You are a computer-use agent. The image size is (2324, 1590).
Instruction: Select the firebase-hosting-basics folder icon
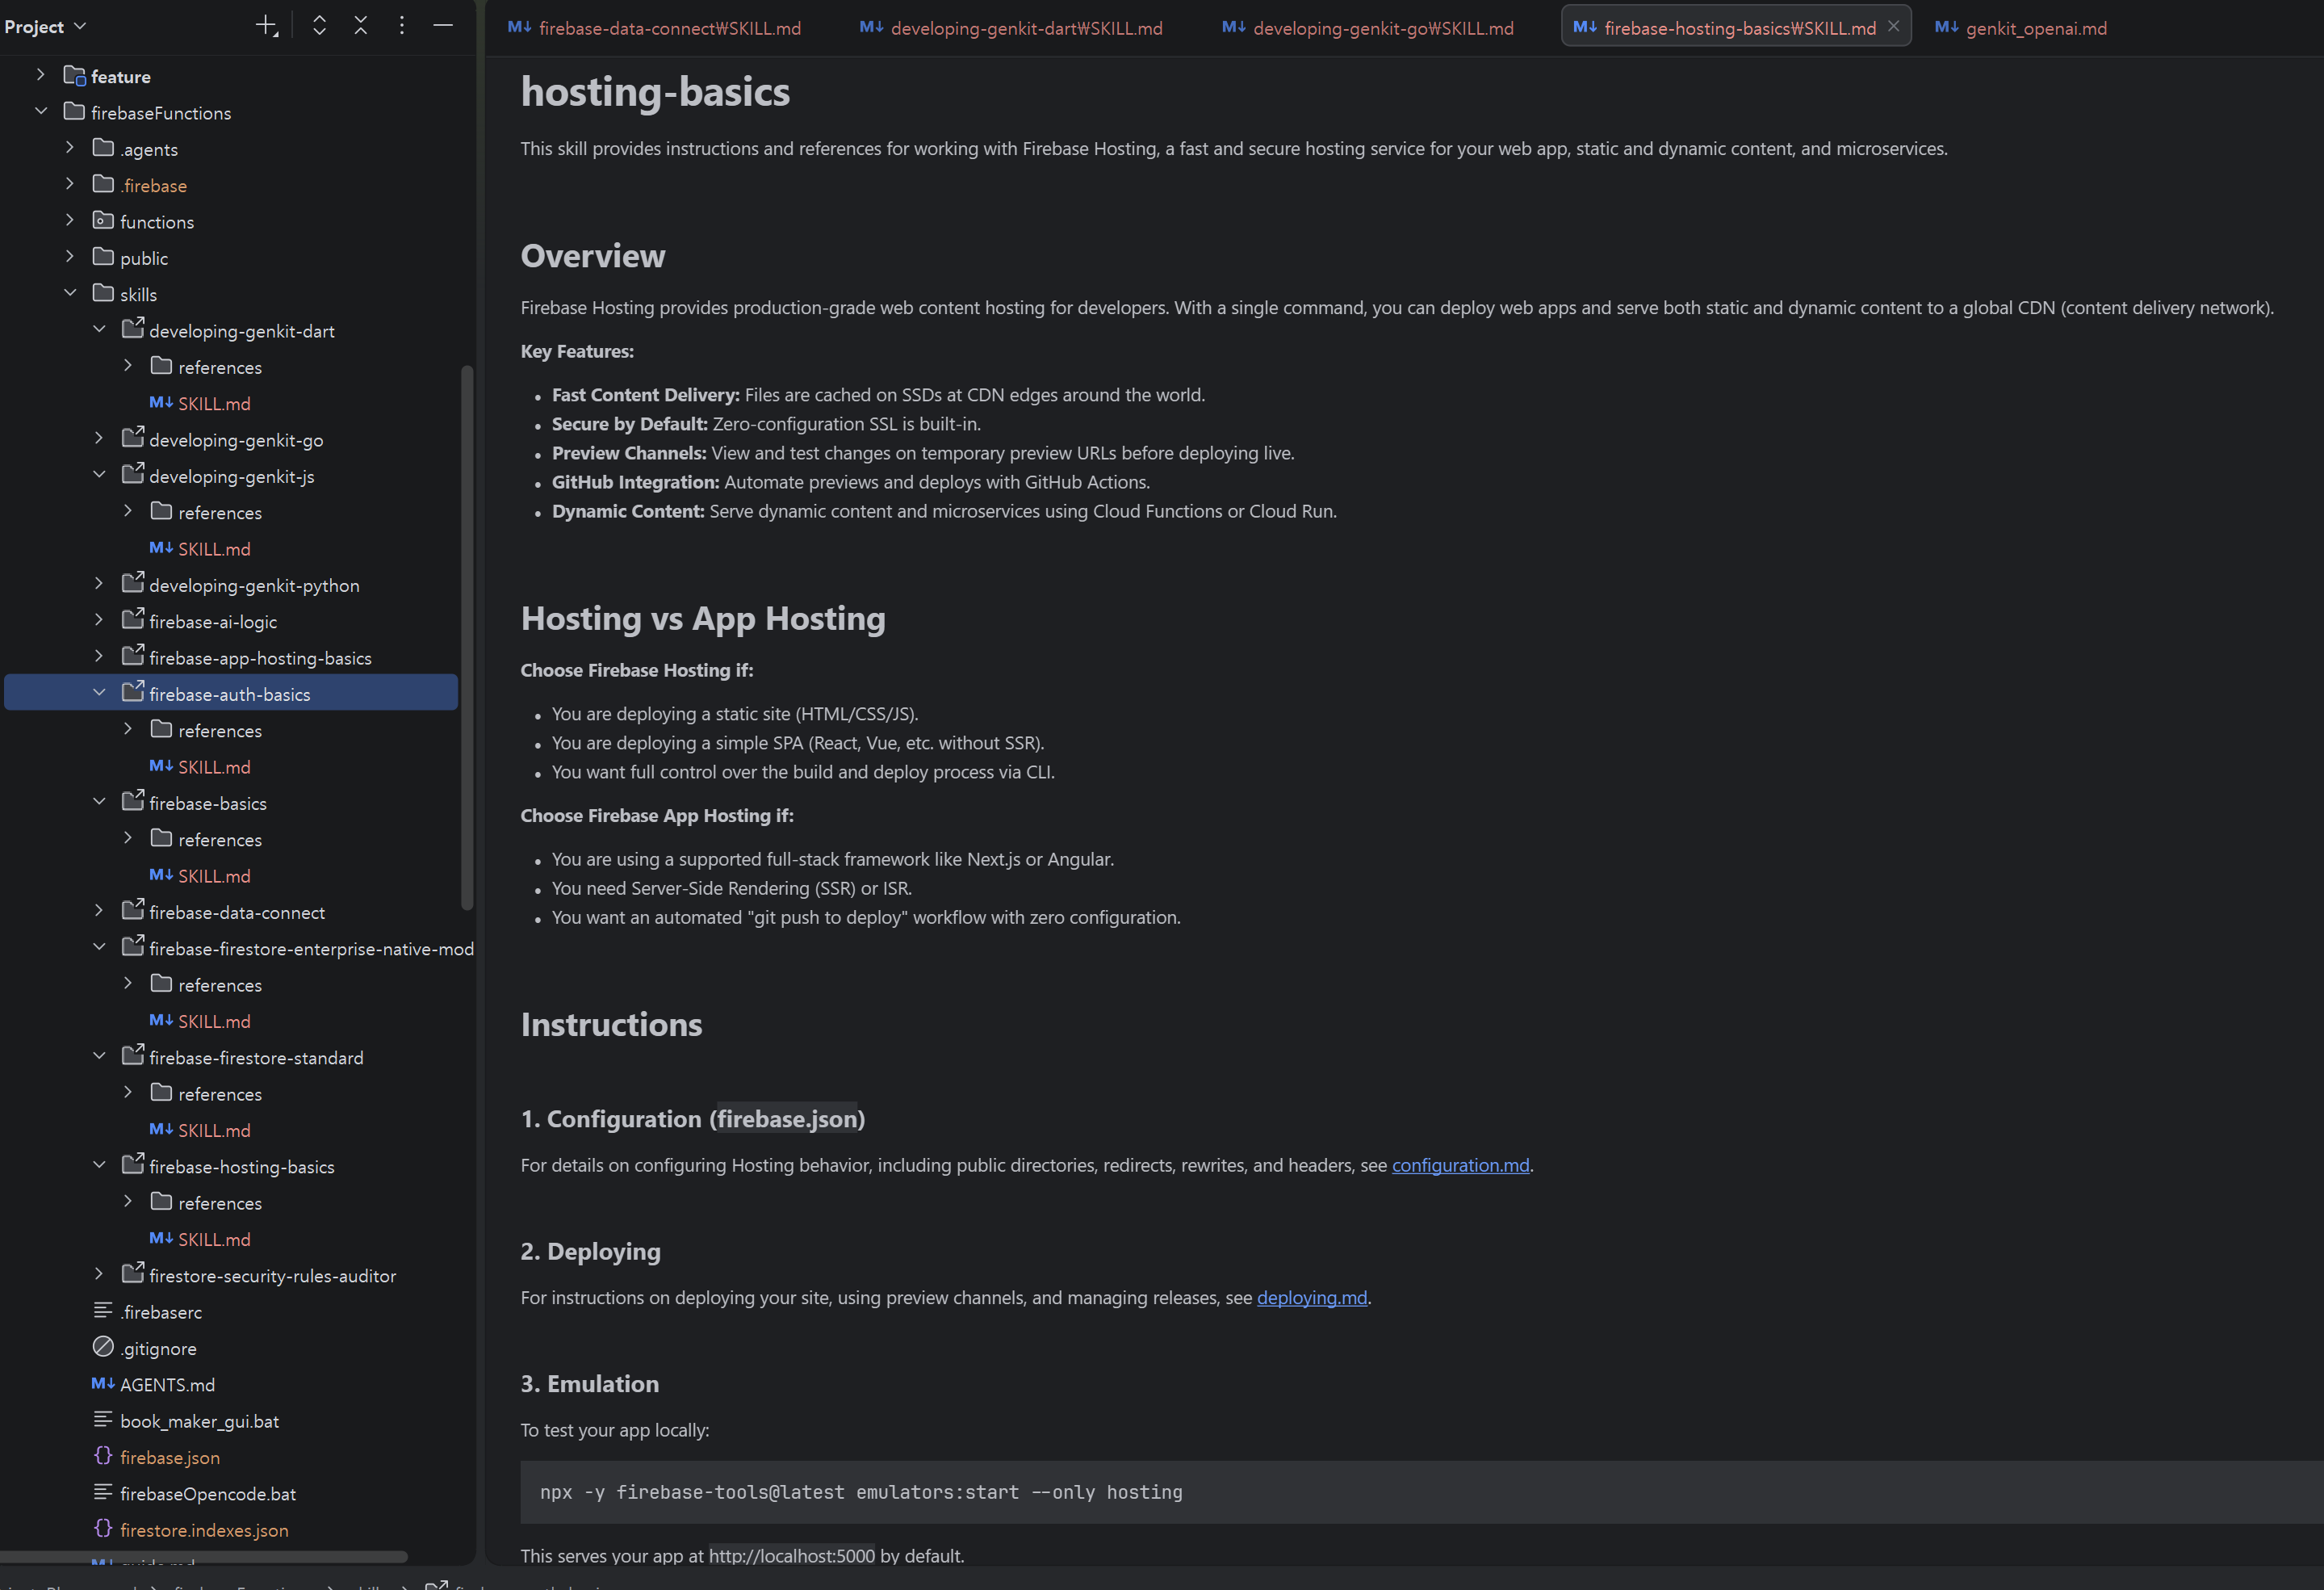(133, 1164)
